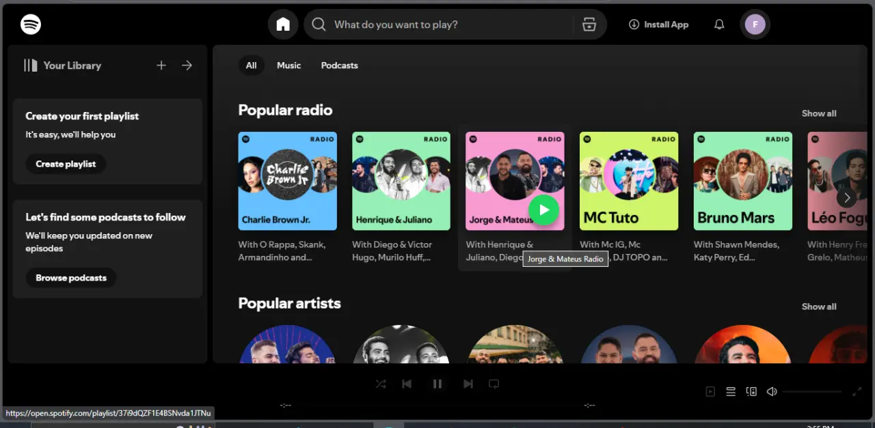The image size is (875, 428).
Task: Click text 'With Diego & Victor Hugo, Murilo Huff,…'
Action: pyautogui.click(x=392, y=251)
